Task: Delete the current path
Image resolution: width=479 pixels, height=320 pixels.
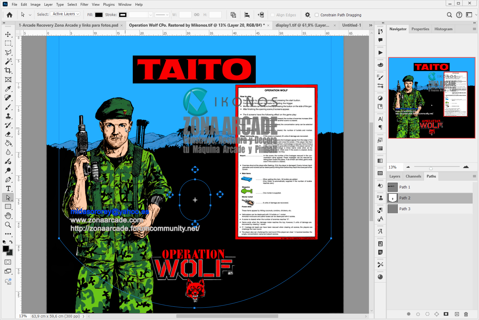Action: click(x=466, y=314)
